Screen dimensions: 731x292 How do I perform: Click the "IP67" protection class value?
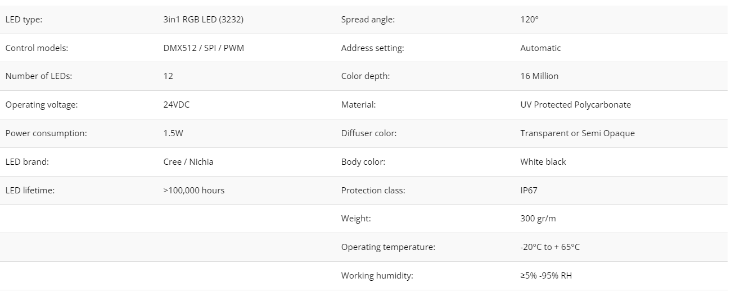coord(529,191)
